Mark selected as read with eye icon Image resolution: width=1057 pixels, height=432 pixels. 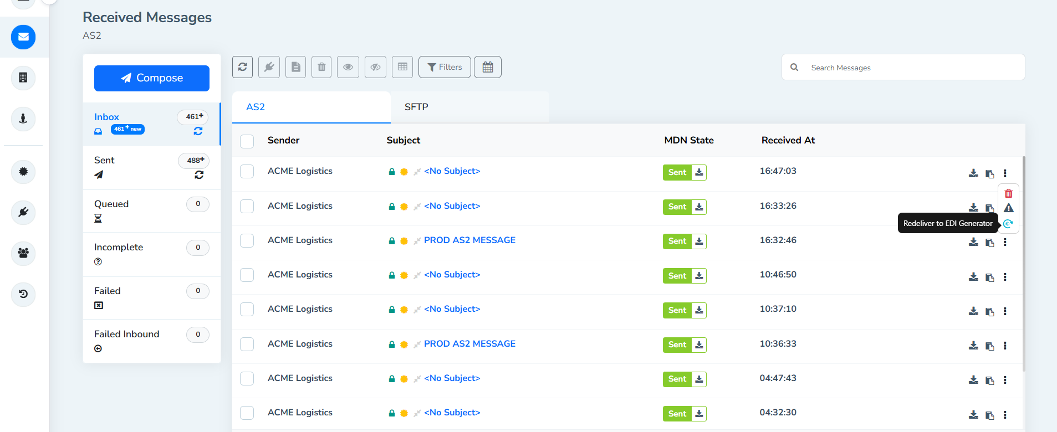(x=348, y=67)
